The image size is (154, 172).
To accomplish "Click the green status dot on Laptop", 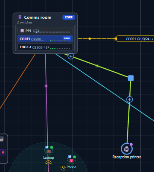I will [x=52, y=147].
